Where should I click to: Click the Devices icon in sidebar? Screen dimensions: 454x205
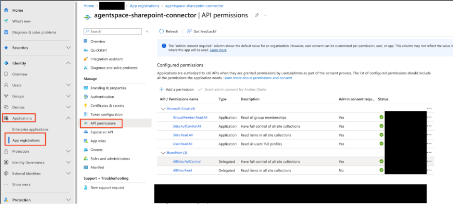pos(6,107)
